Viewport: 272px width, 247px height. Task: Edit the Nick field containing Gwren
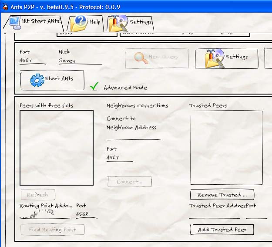pos(80,61)
